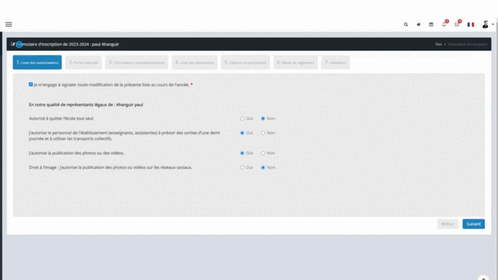Open the hamburger sidebar menu
This screenshot has height=280, width=498.
pyautogui.click(x=9, y=25)
